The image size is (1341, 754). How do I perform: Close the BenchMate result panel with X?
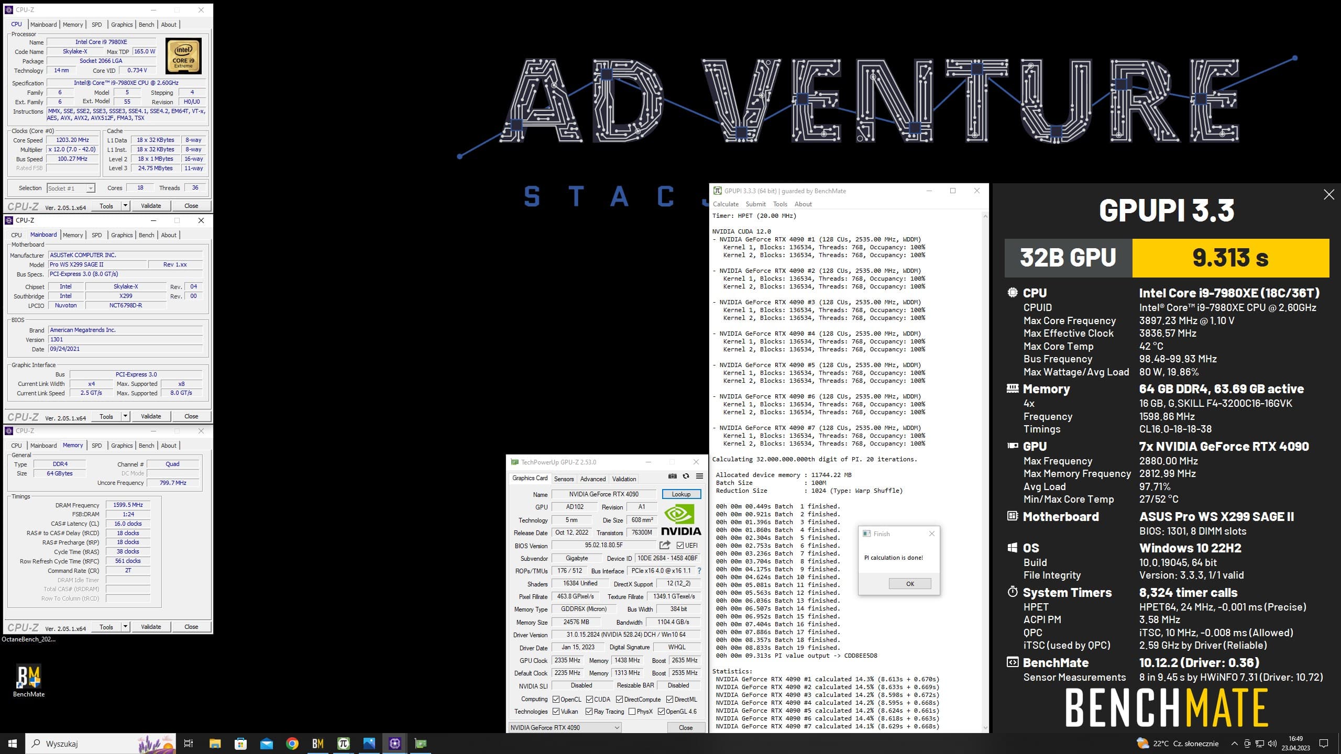[1328, 195]
